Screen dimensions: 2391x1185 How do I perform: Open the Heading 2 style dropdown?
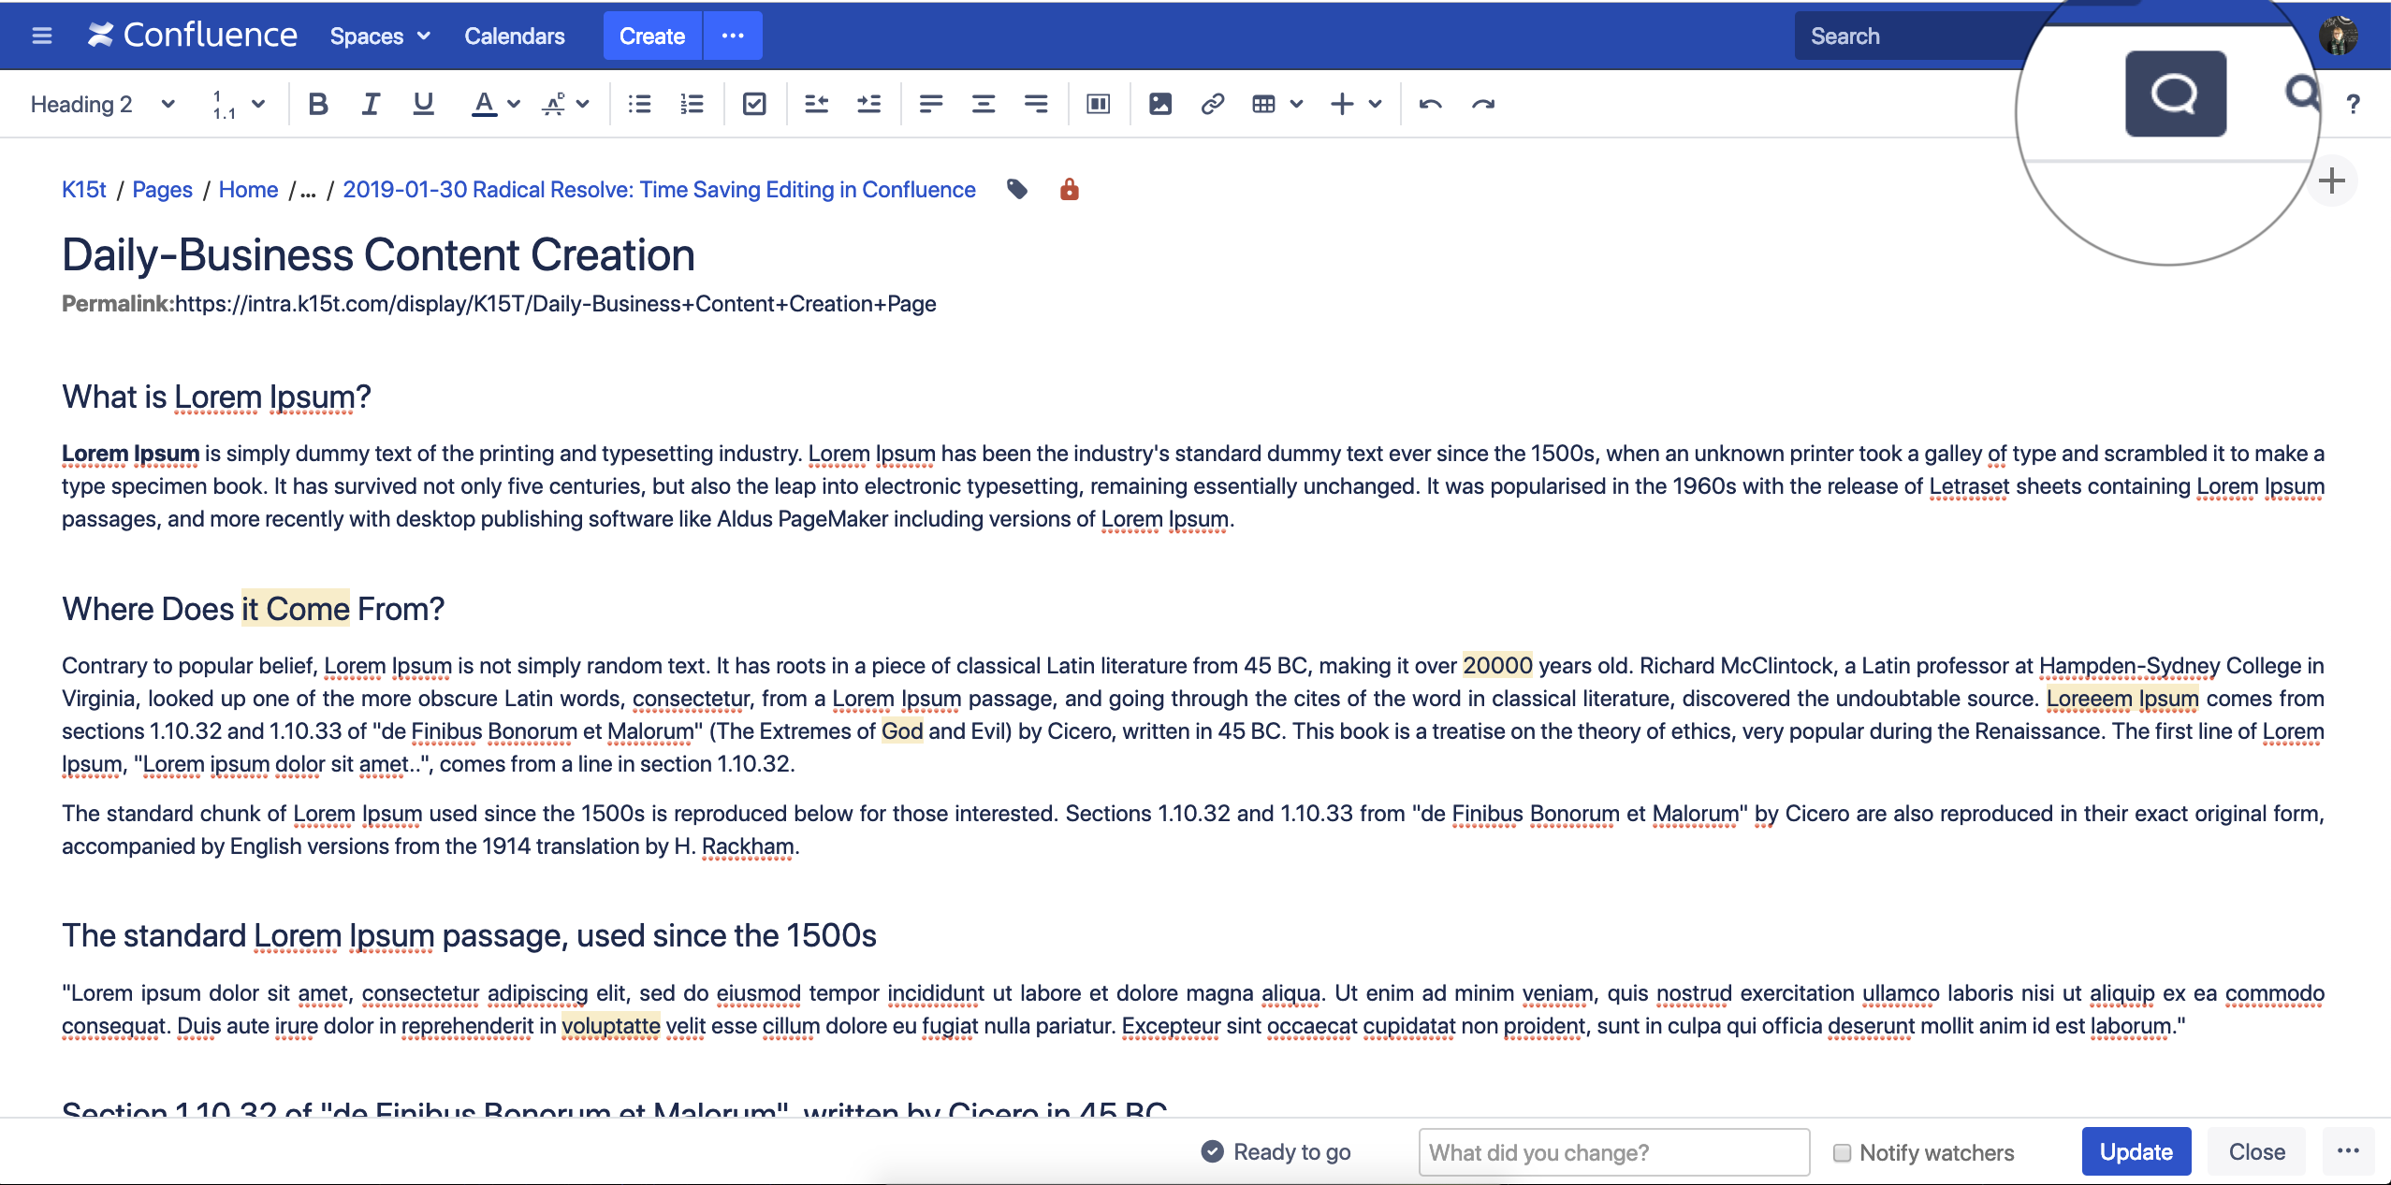click(101, 104)
